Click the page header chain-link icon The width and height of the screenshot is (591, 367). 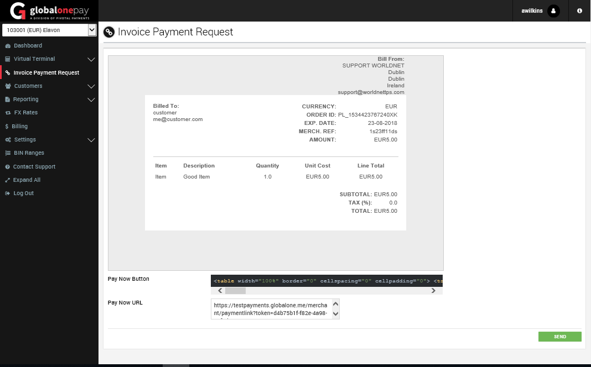pyautogui.click(x=109, y=33)
